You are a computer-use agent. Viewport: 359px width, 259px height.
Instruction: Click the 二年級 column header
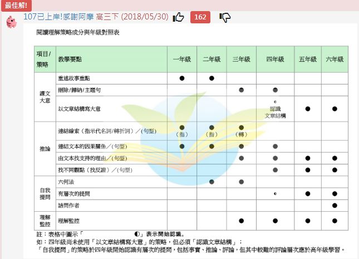coord(212,59)
